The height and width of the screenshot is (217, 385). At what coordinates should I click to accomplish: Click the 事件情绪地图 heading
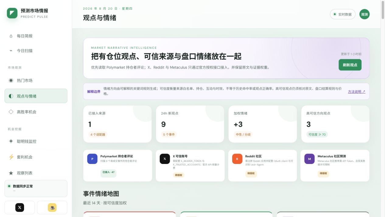coord(101,194)
